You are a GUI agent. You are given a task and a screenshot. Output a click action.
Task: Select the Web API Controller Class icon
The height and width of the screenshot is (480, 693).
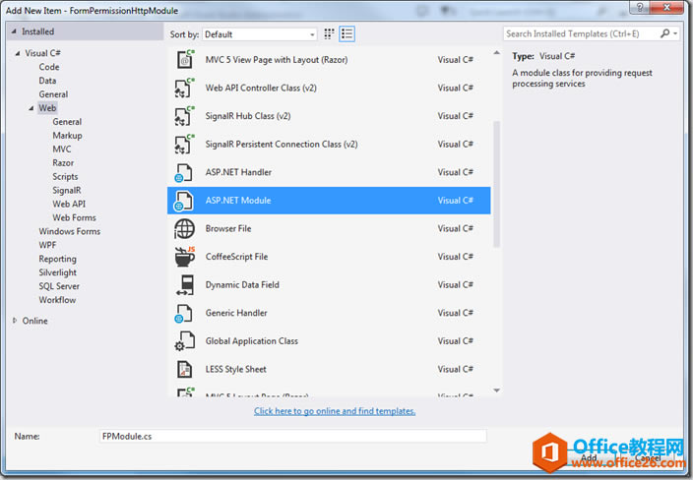(x=184, y=88)
